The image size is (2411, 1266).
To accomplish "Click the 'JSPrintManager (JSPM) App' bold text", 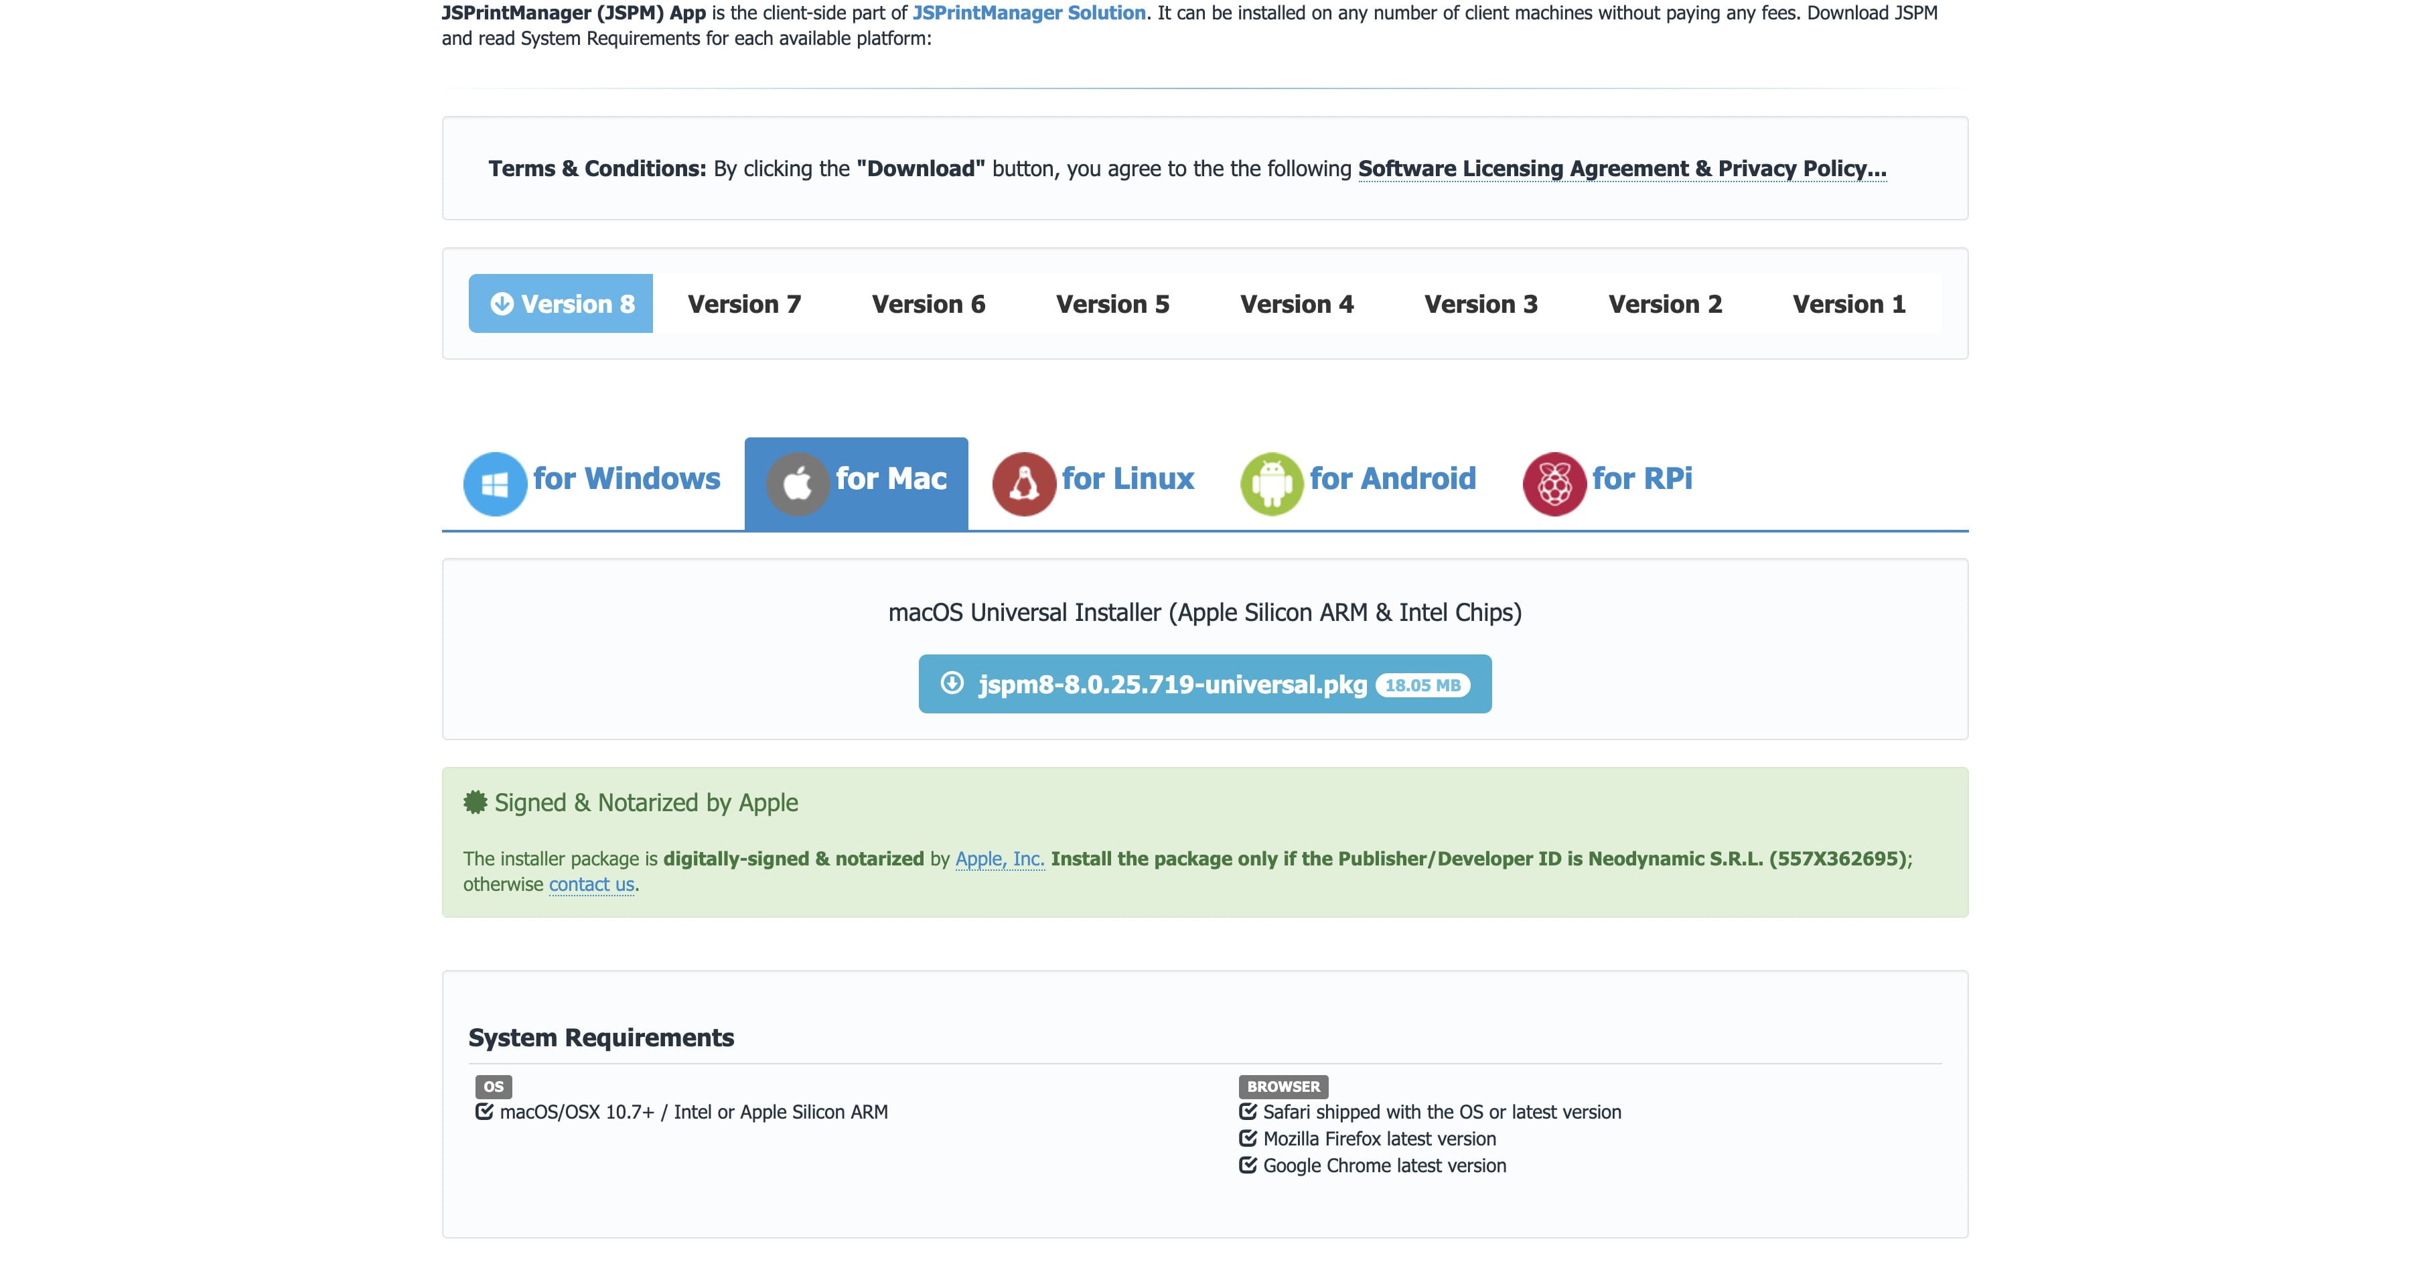I will [574, 13].
